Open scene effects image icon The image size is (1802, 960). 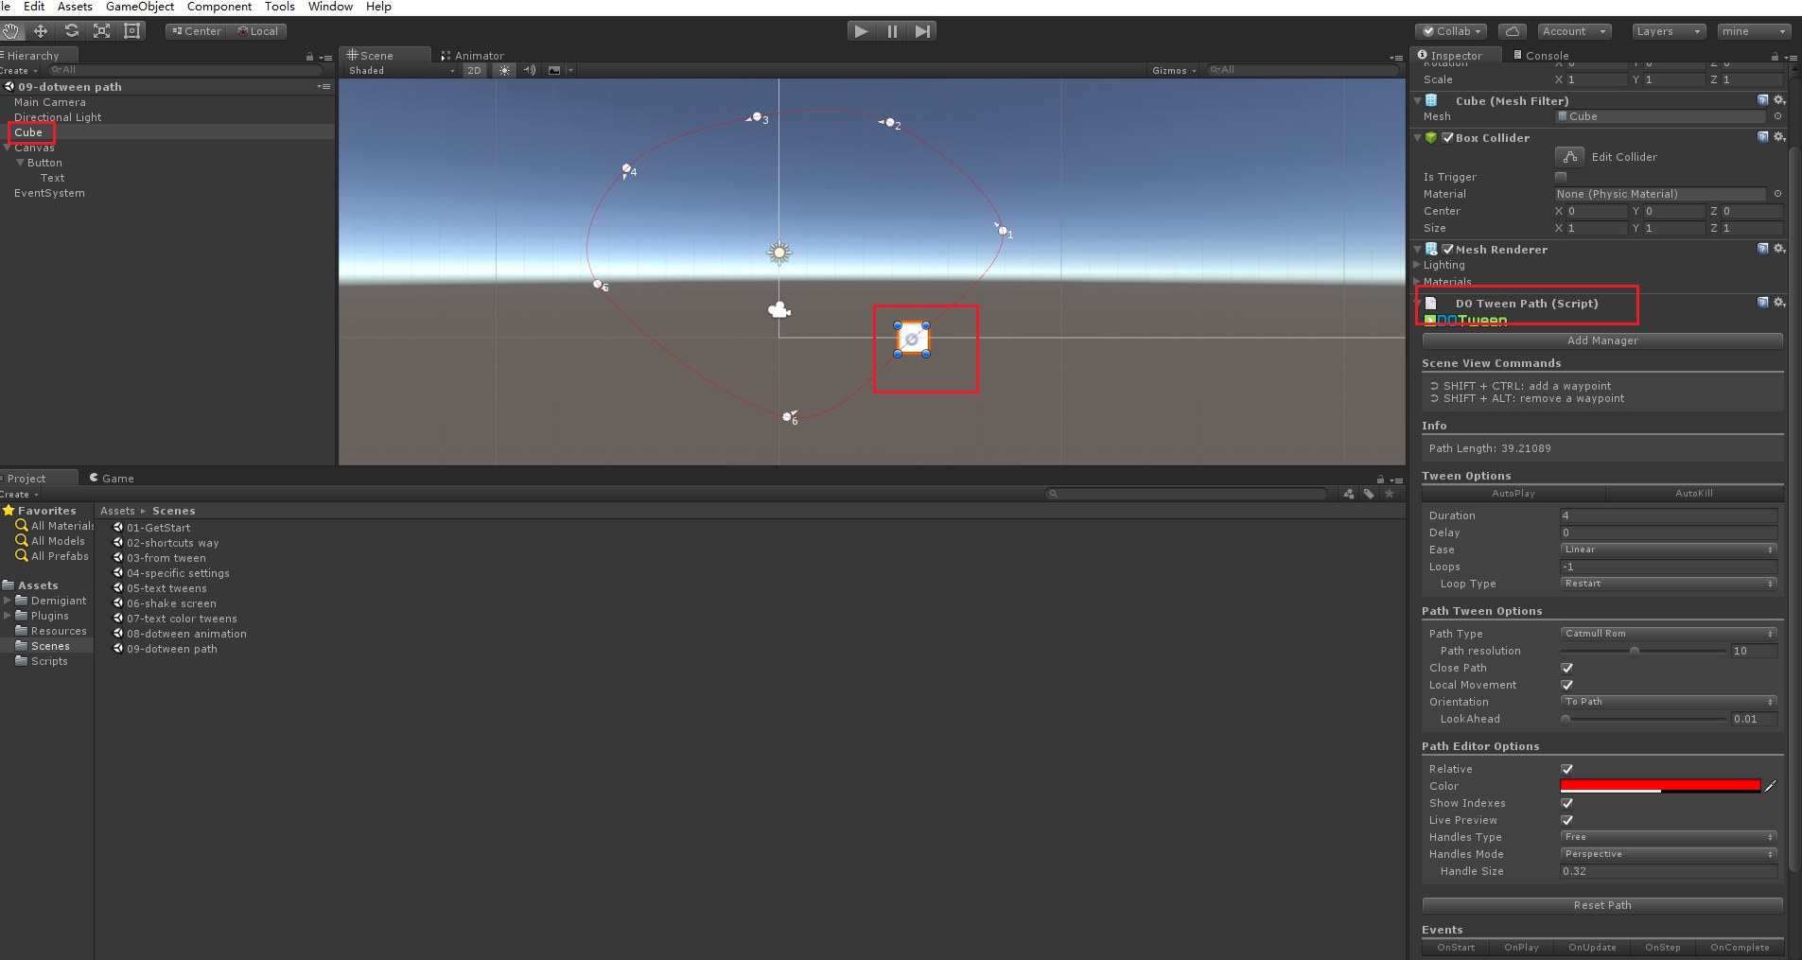[554, 70]
